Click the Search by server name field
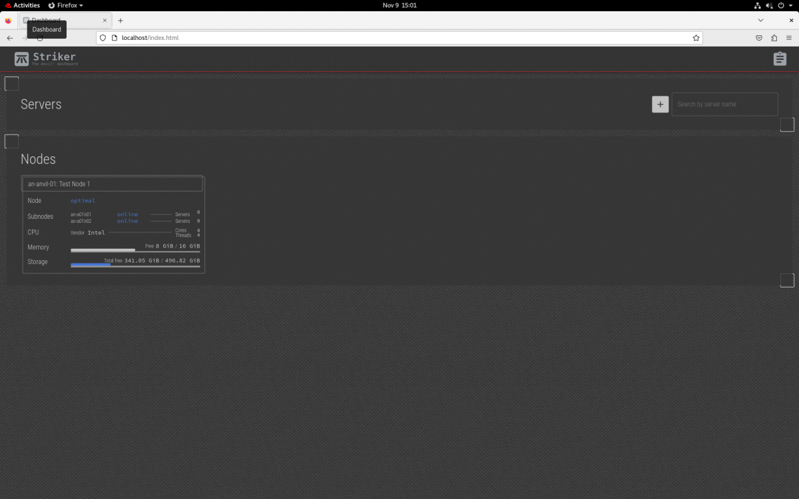 click(x=724, y=104)
